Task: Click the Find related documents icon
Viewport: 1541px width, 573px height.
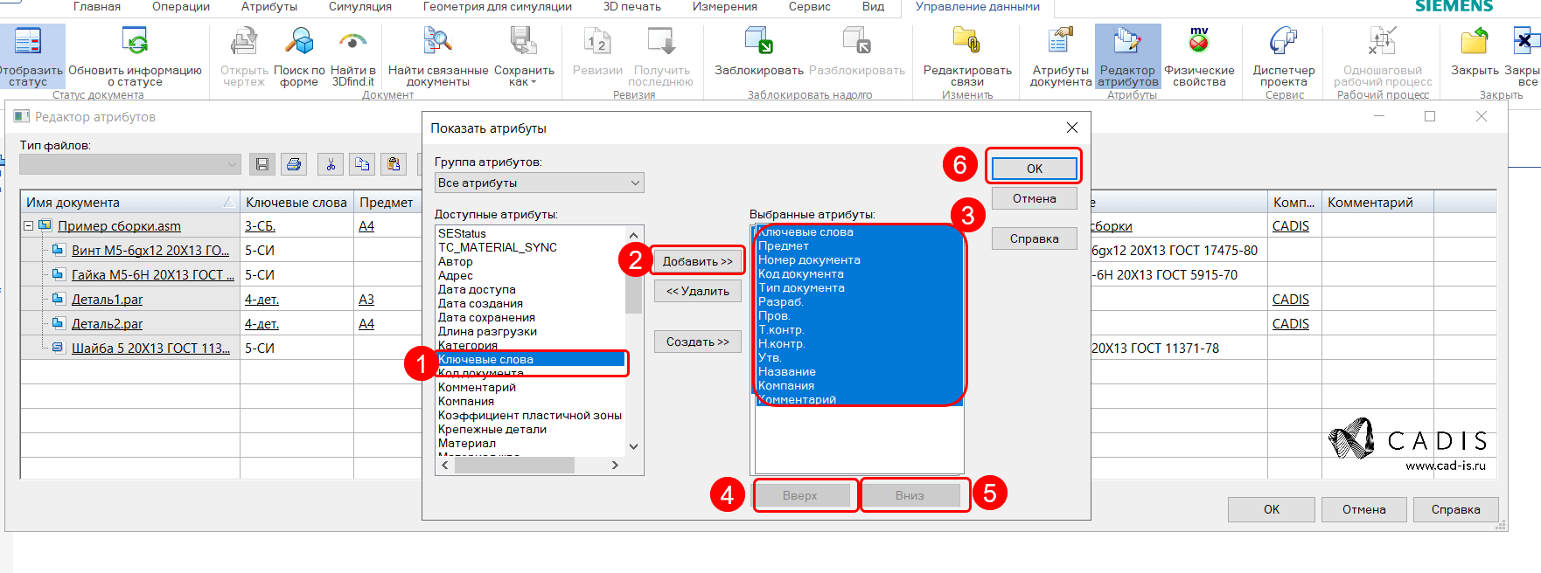Action: [x=437, y=41]
